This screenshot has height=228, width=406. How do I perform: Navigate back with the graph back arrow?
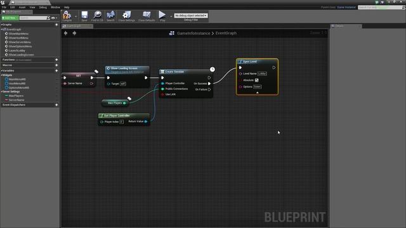click(x=66, y=33)
